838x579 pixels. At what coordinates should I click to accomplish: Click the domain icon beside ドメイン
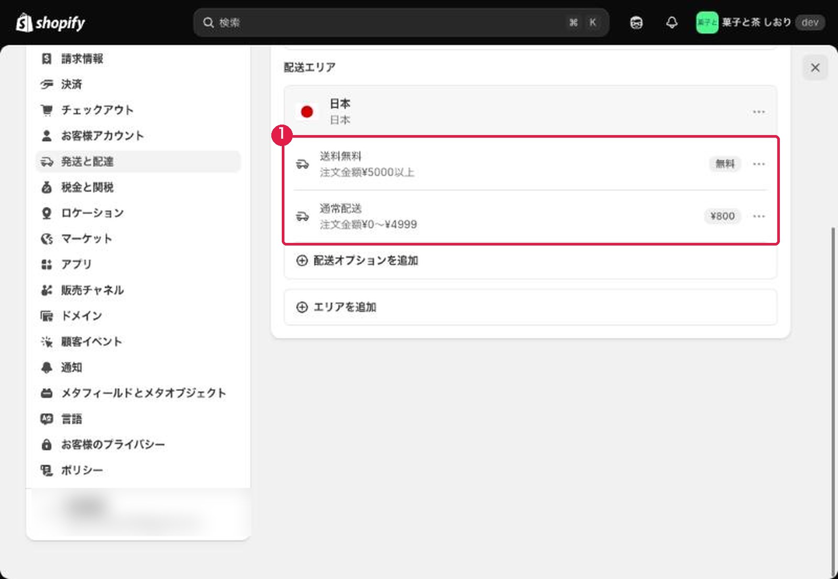coord(47,315)
